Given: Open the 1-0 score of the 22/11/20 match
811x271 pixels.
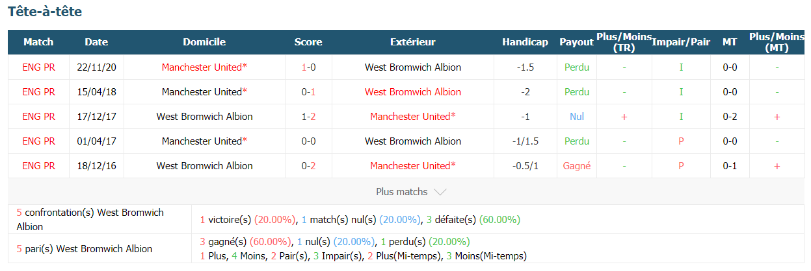Looking at the screenshot, I should (x=308, y=67).
